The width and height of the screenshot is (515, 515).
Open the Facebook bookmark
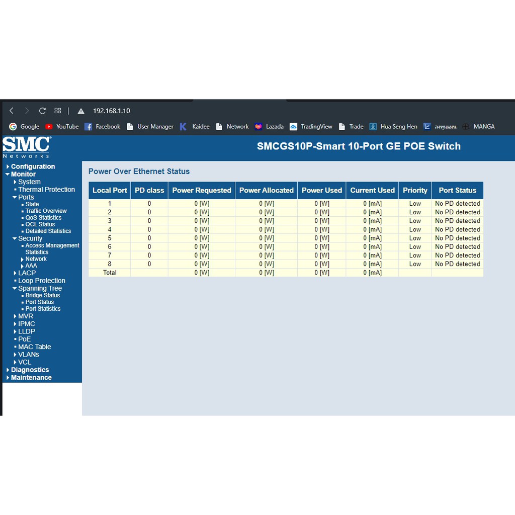click(103, 127)
